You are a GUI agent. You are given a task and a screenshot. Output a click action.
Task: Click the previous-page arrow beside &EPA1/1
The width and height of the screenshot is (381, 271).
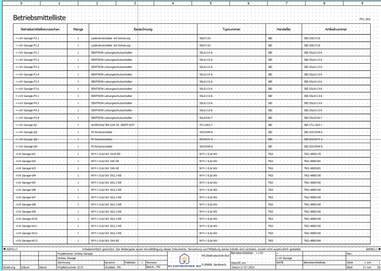[x=4, y=249]
